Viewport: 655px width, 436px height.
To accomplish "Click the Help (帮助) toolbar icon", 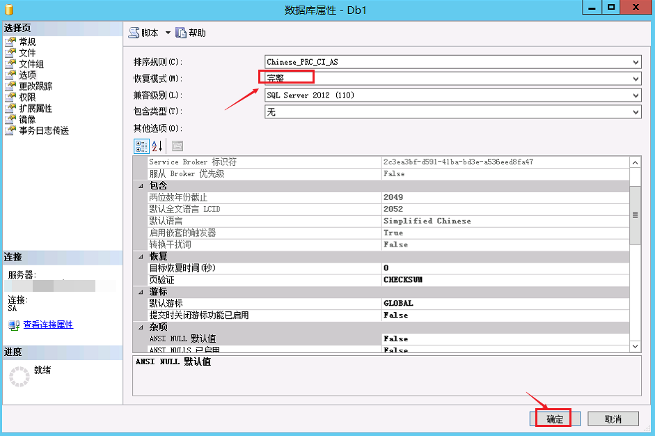I will point(180,33).
